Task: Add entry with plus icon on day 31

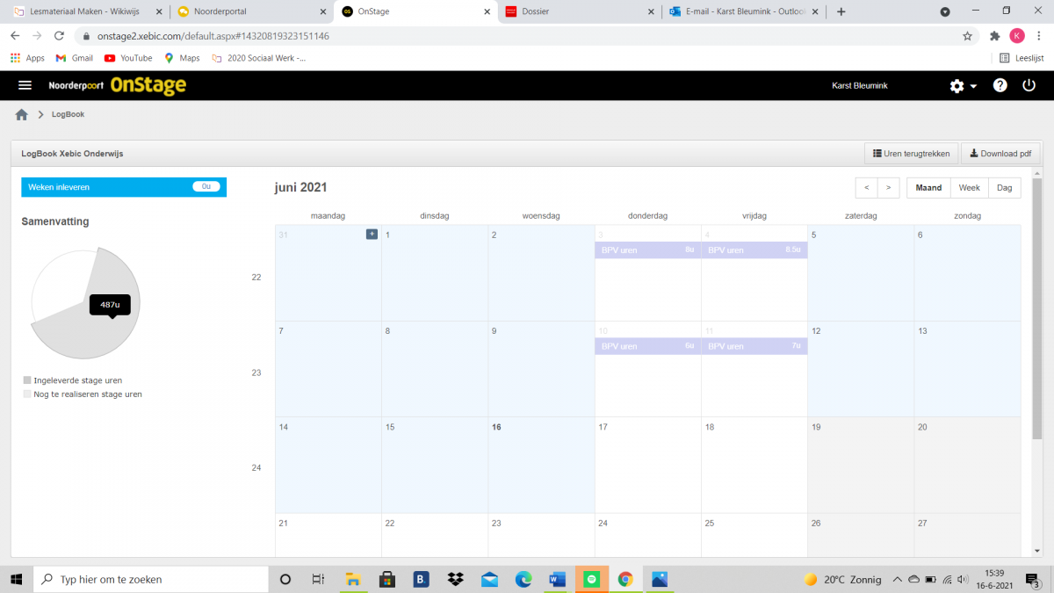Action: [x=372, y=234]
